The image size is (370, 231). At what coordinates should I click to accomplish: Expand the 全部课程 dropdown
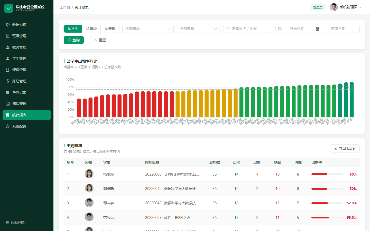[199, 29]
